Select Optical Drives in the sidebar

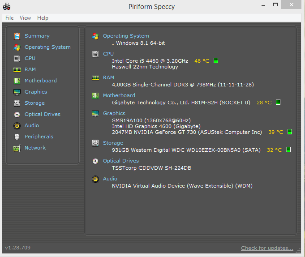(x=43, y=114)
